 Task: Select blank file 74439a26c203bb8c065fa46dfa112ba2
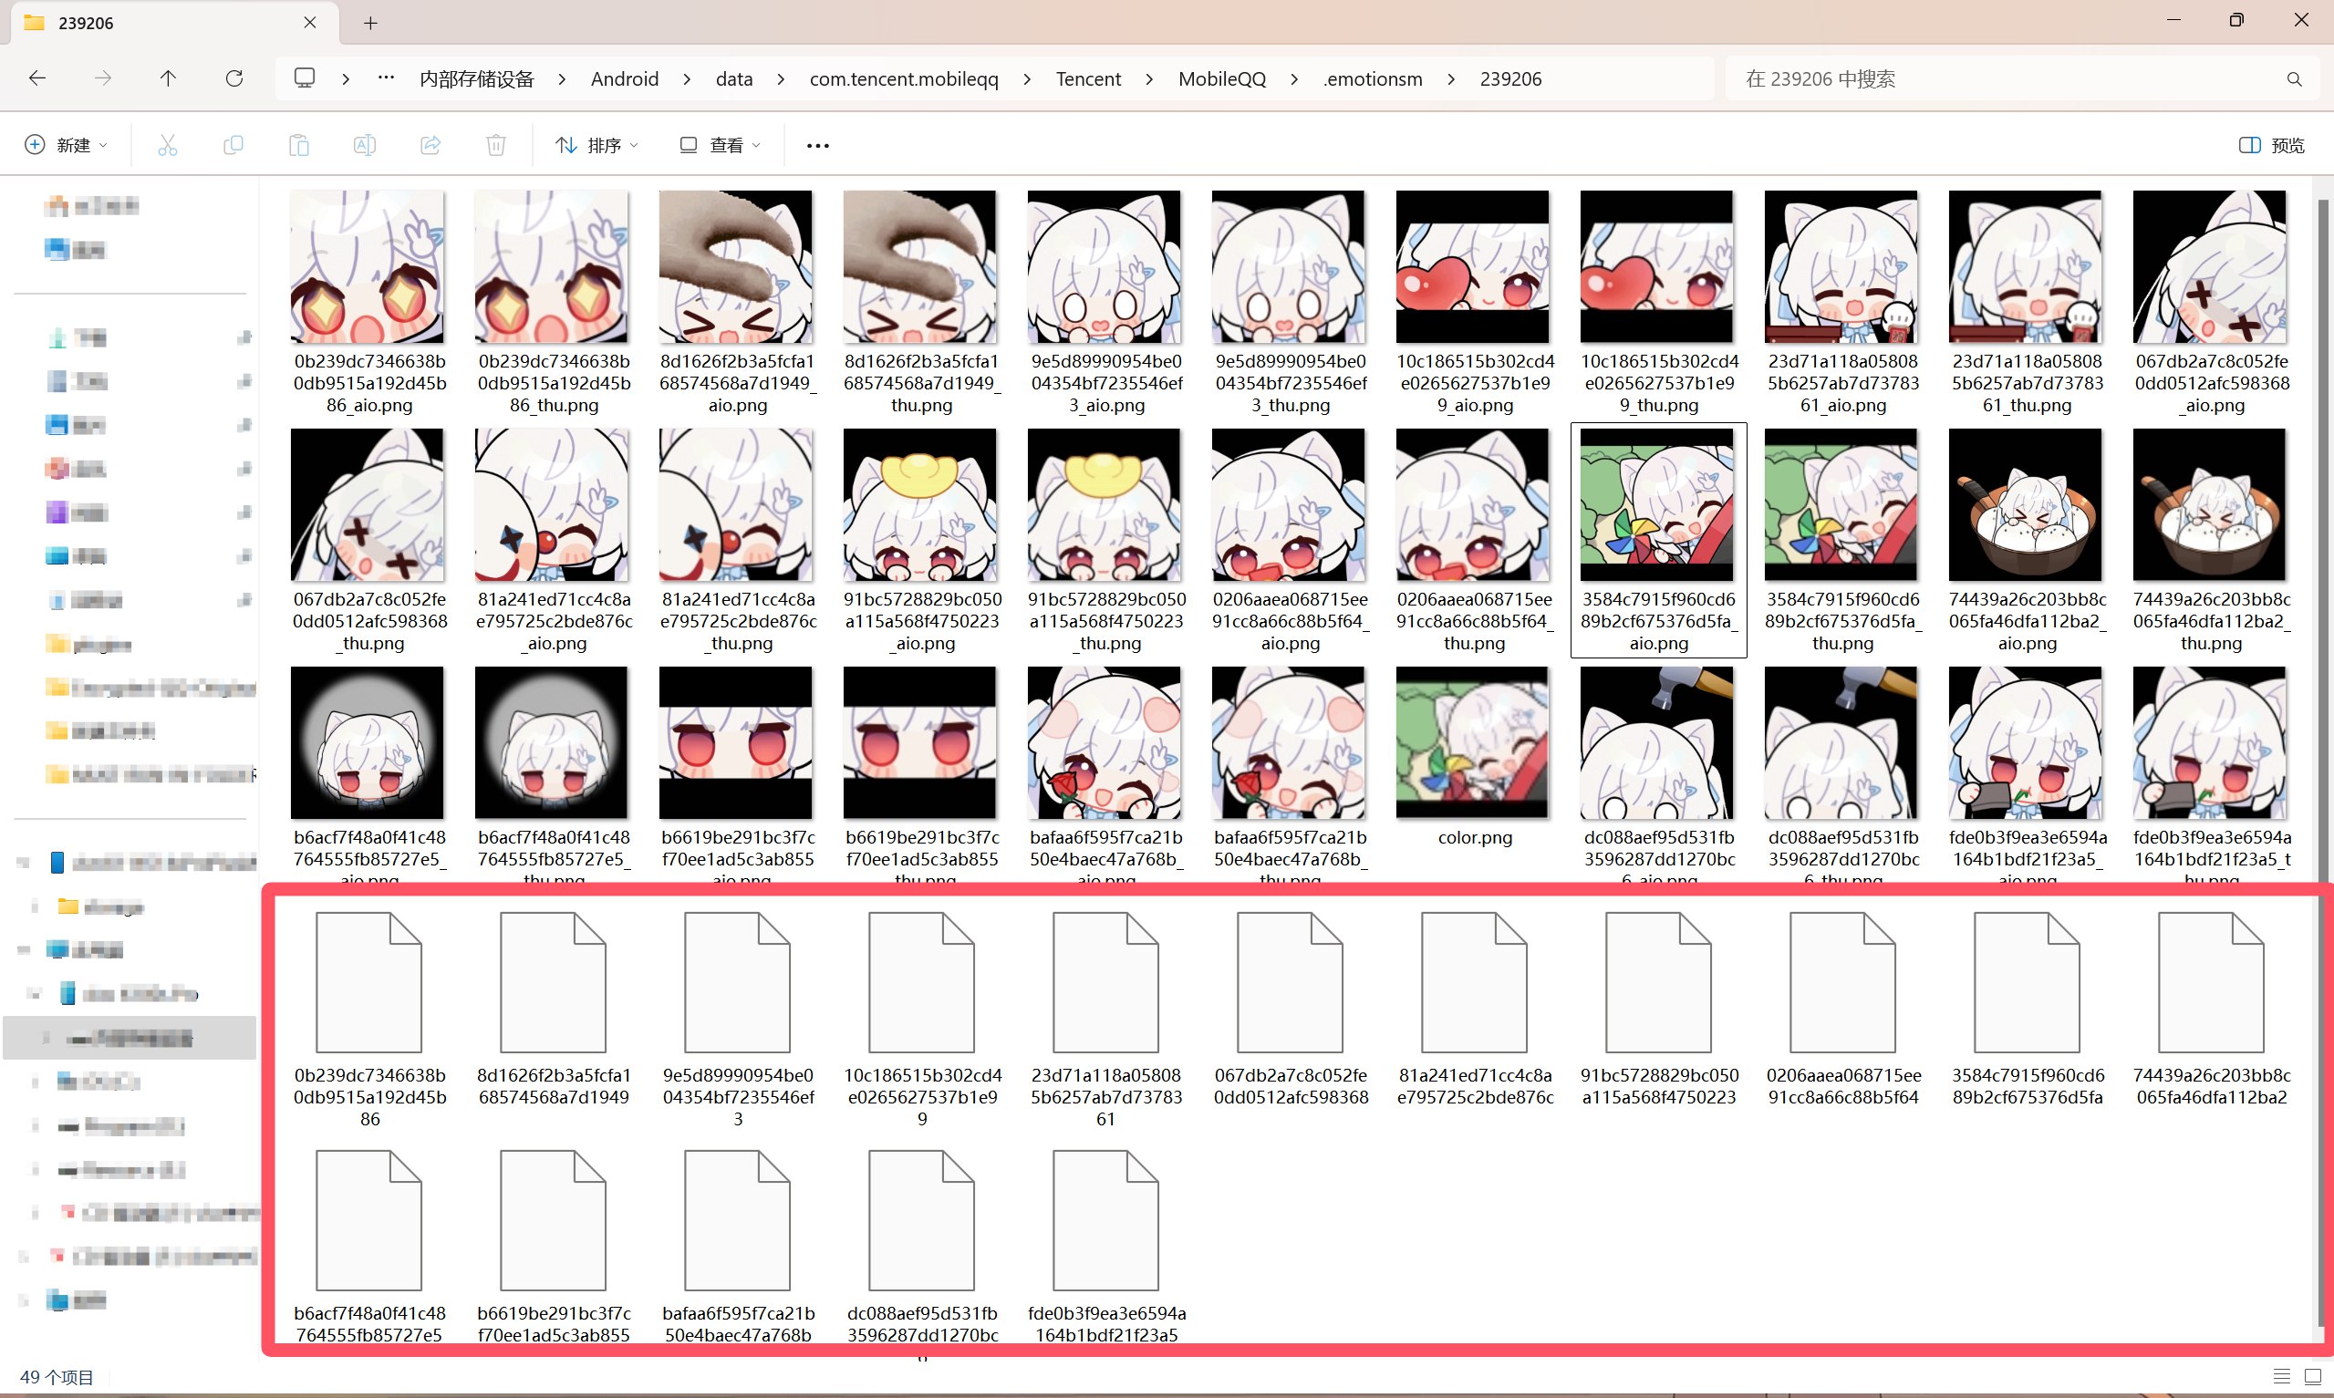click(2211, 1008)
